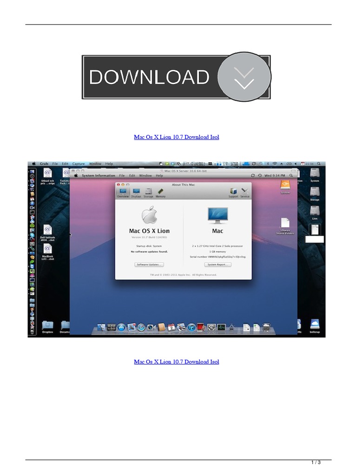Click the Apple logo in About This Mac
Screen dimensions: 357x476
coord(149,215)
